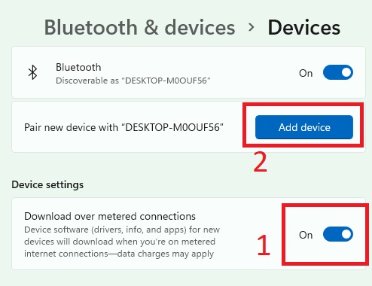Click the Discoverable as DESKTOP-M0OUF56 text

point(133,81)
